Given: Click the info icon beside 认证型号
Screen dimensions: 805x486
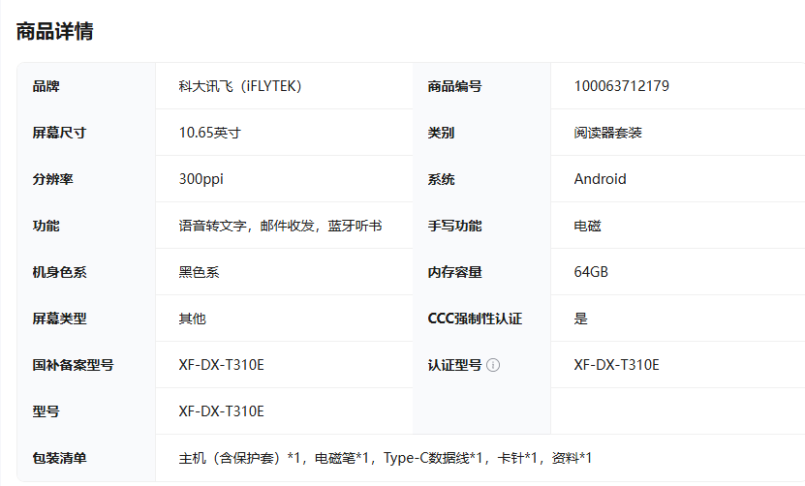Looking at the screenshot, I should pos(493,365).
